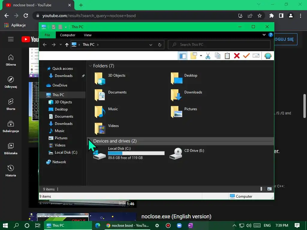Click the Copy icon in toolbar
The width and height of the screenshot is (307, 230).
click(218, 56)
